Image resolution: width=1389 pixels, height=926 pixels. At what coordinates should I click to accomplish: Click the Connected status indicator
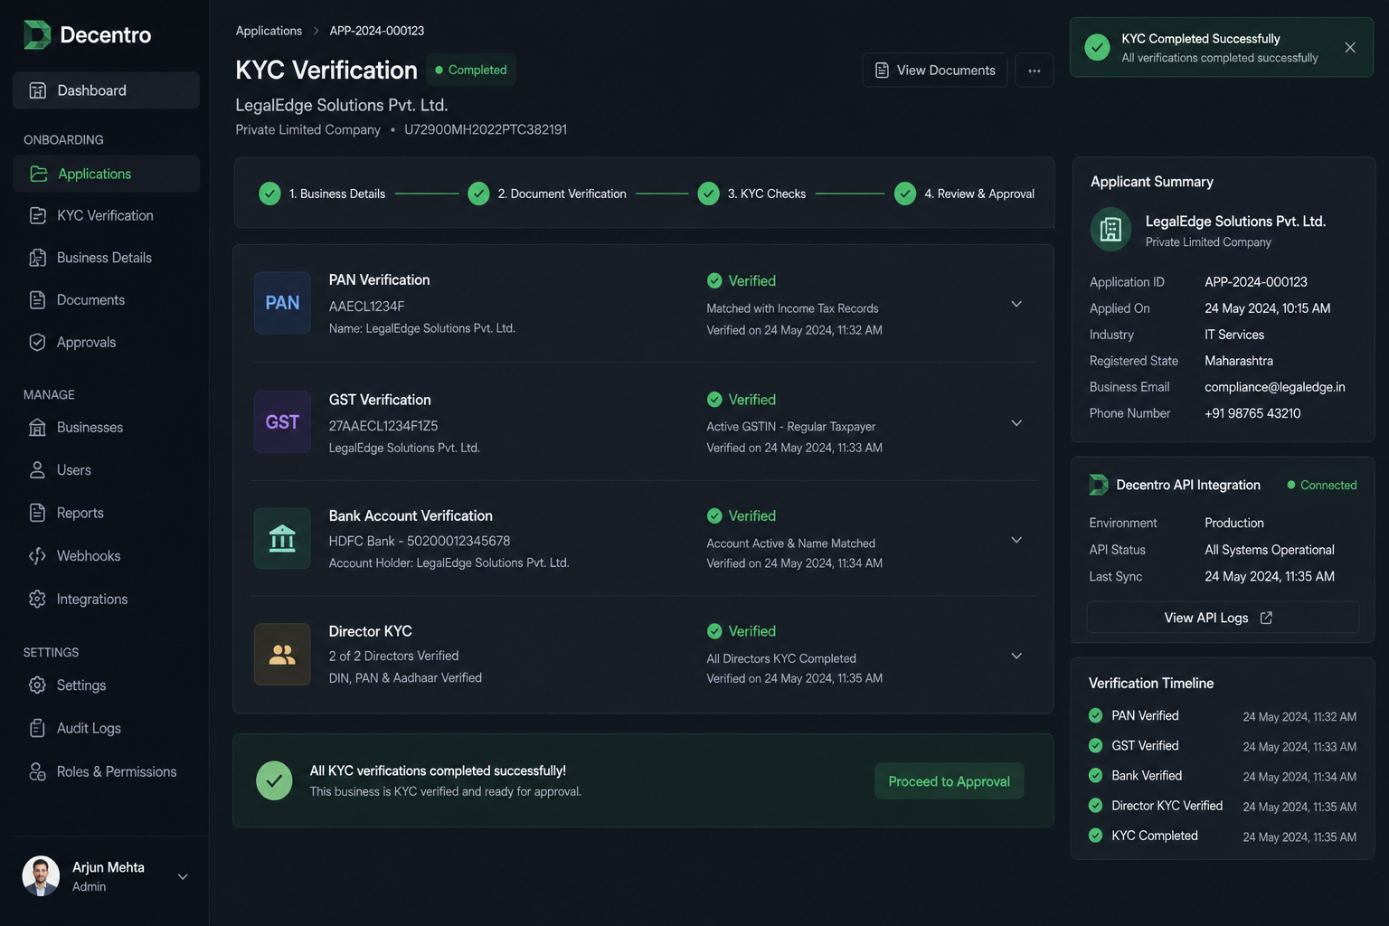click(1321, 485)
